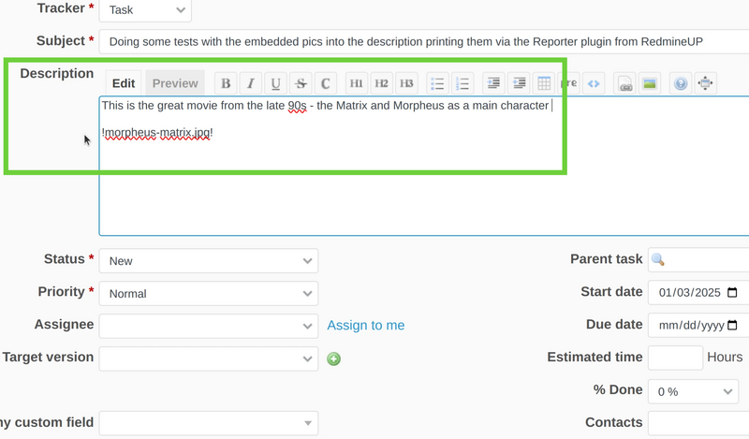This screenshot has height=439, width=749.
Task: Insert an unordered bullet list
Action: click(x=437, y=83)
